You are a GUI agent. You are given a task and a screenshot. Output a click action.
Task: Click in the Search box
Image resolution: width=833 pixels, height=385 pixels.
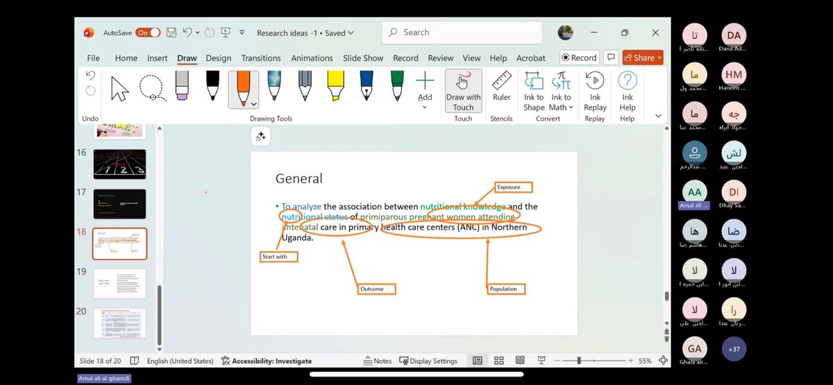[462, 33]
